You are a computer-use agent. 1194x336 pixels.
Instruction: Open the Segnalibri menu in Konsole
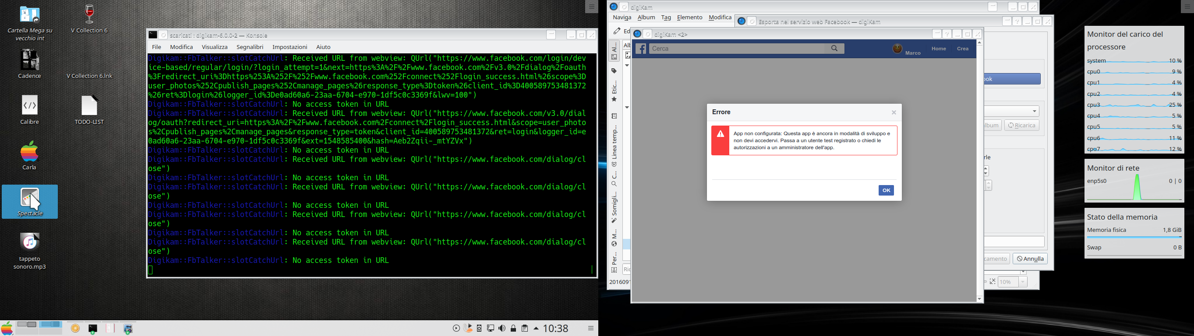(x=249, y=47)
